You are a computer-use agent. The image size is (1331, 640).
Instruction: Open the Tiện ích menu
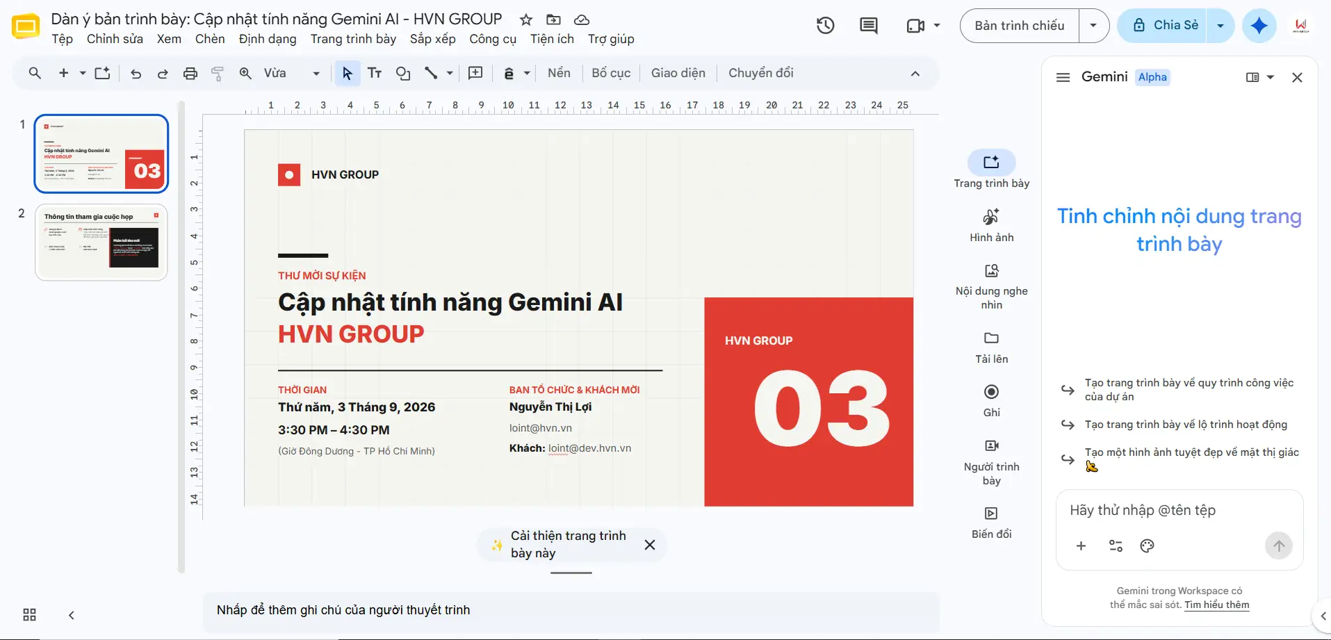click(552, 39)
